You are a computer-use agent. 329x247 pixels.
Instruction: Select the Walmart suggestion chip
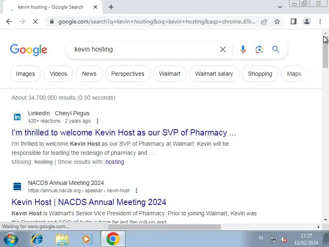[x=169, y=74]
